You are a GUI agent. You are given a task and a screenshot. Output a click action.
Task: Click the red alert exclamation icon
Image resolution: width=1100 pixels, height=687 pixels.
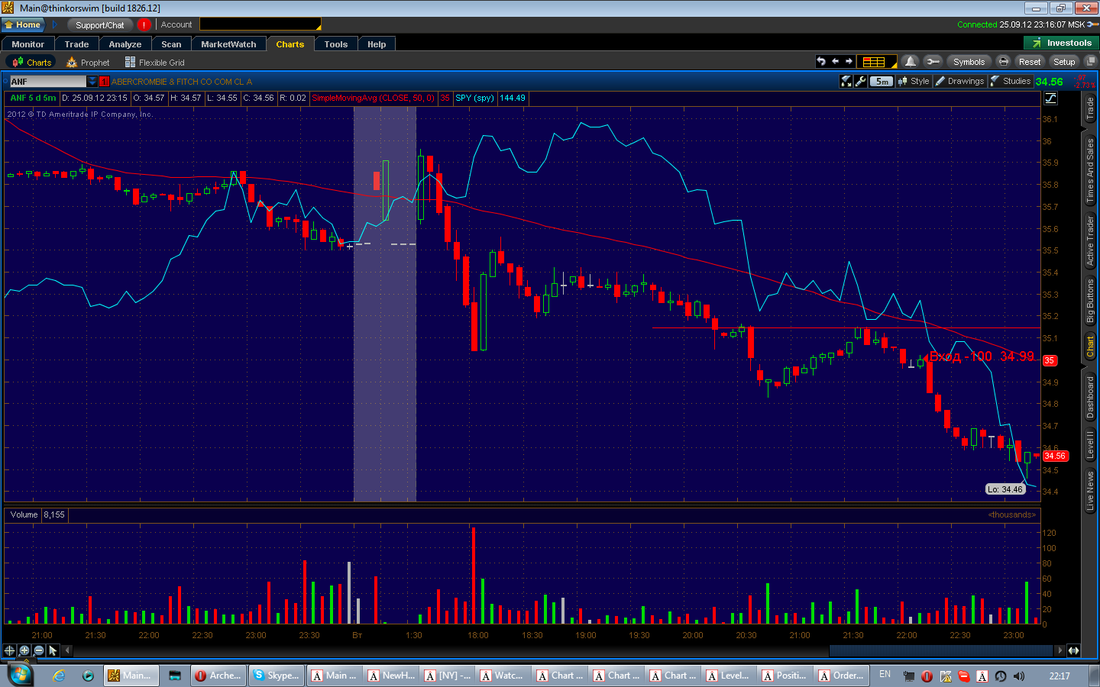144,25
